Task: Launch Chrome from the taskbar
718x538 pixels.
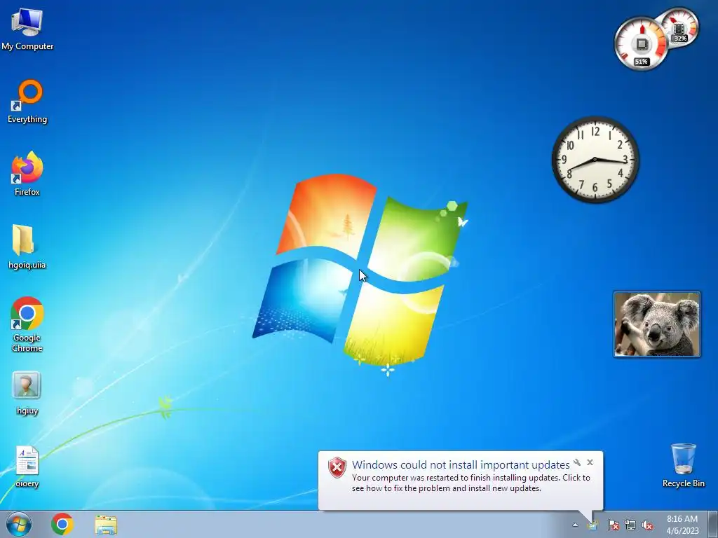Action: pos(62,524)
